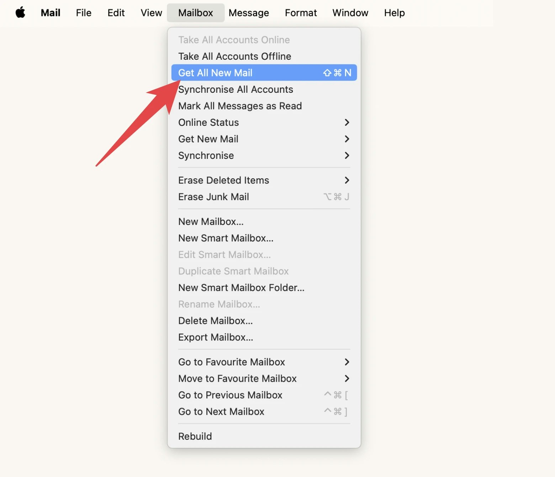555x477 pixels.
Task: Open the File menu
Action: pyautogui.click(x=84, y=13)
